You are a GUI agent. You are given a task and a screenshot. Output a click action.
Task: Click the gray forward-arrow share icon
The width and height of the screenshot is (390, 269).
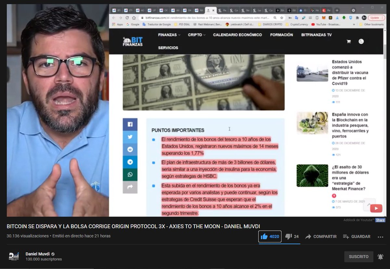click(x=130, y=187)
